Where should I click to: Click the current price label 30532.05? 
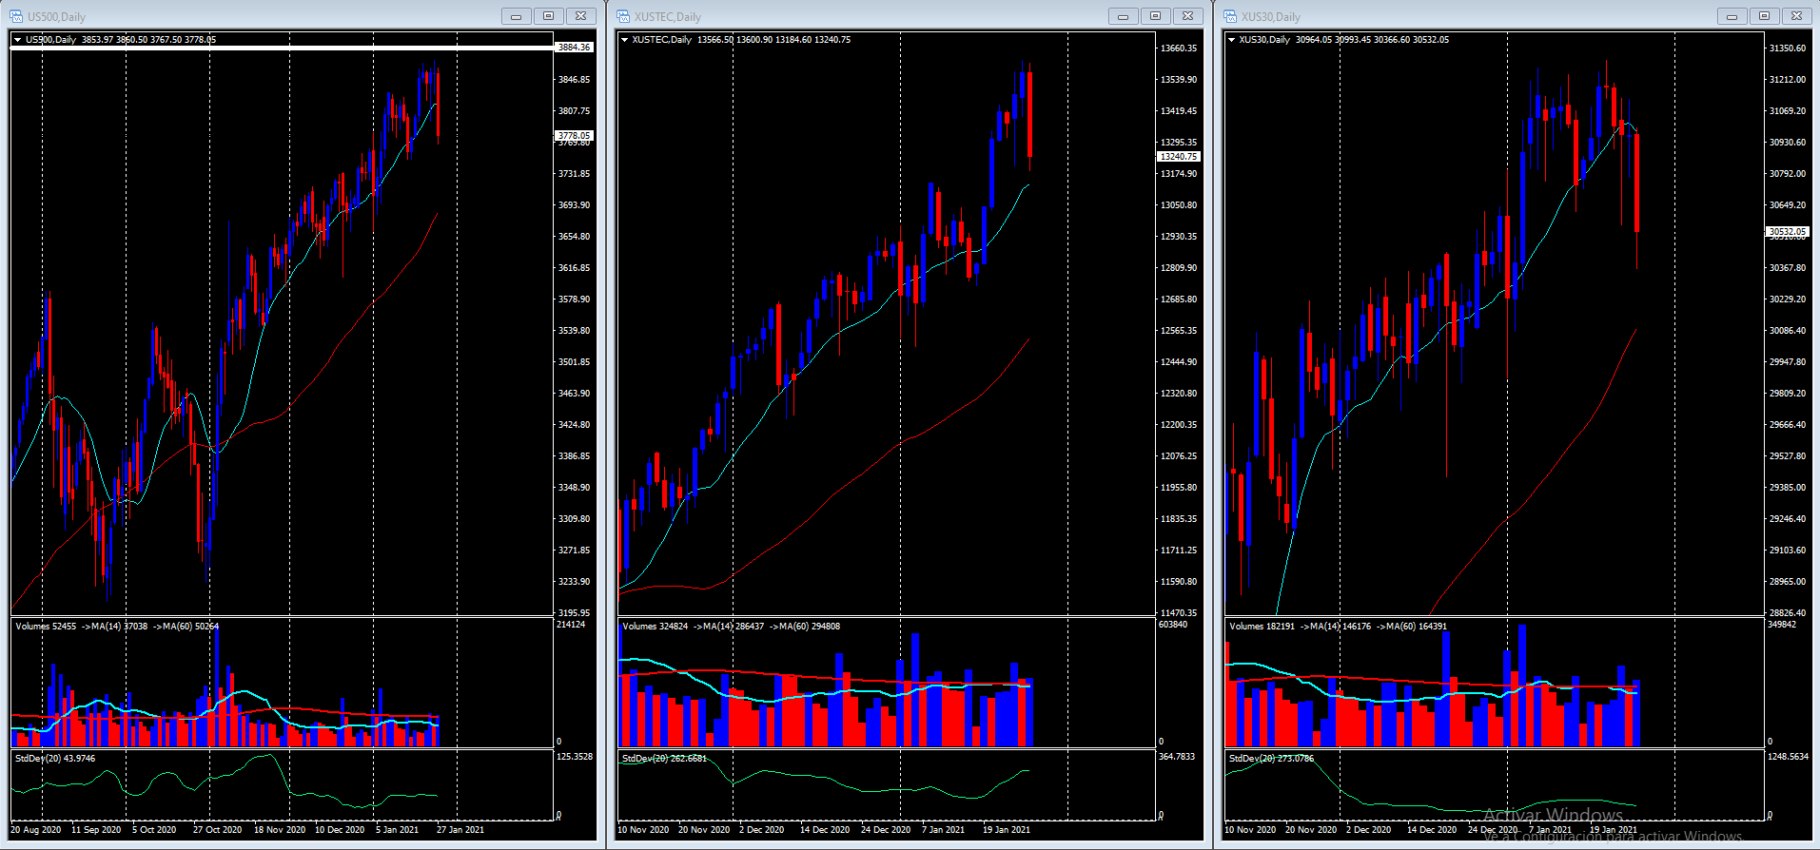click(x=1787, y=232)
